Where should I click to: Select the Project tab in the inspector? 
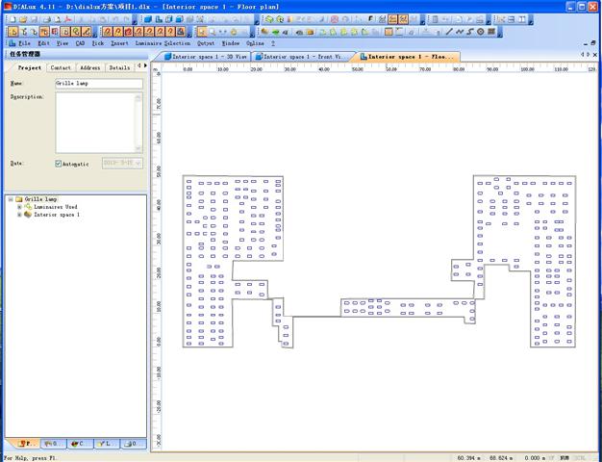point(29,67)
